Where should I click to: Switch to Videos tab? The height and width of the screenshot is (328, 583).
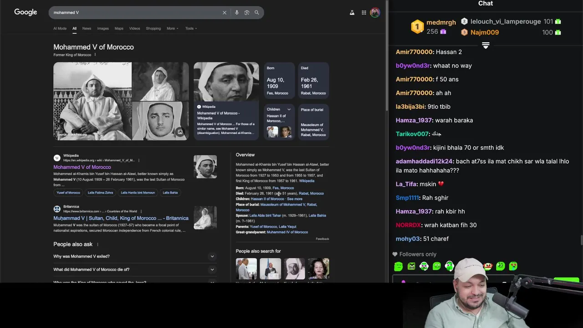134,28
